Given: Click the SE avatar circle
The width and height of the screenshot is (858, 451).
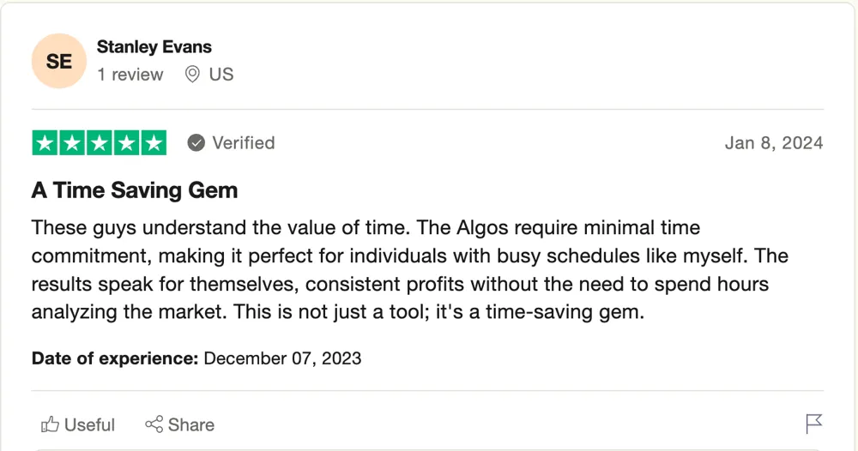Looking at the screenshot, I should pos(59,61).
